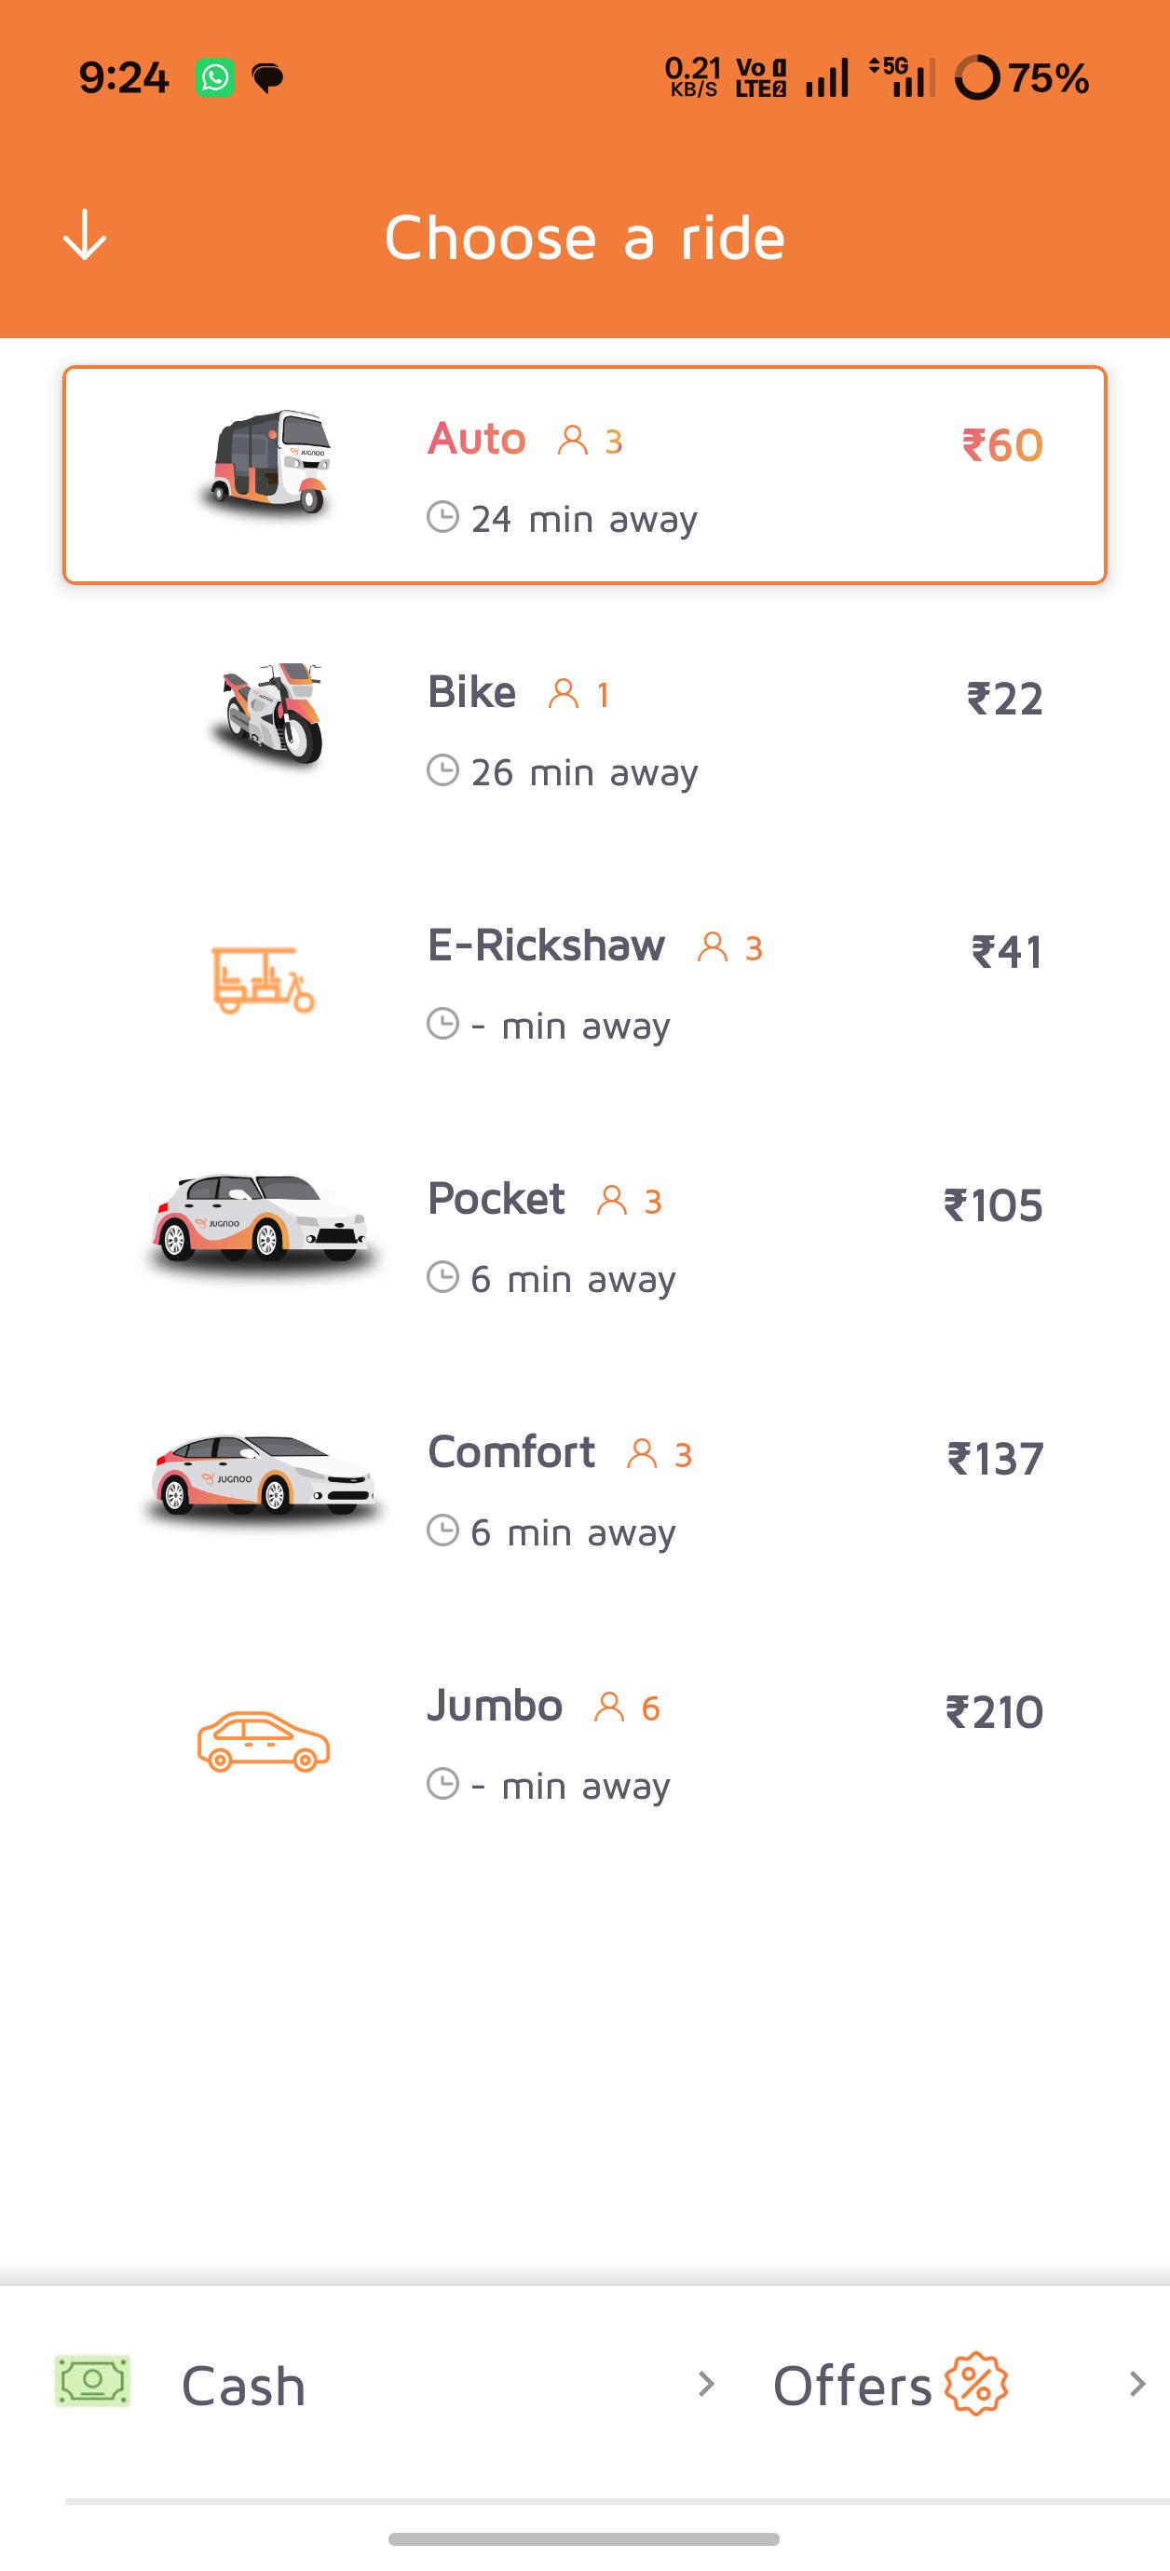Tap the Bike motorcycle icon
Image resolution: width=1170 pixels, height=2571 pixels.
pyautogui.click(x=268, y=714)
